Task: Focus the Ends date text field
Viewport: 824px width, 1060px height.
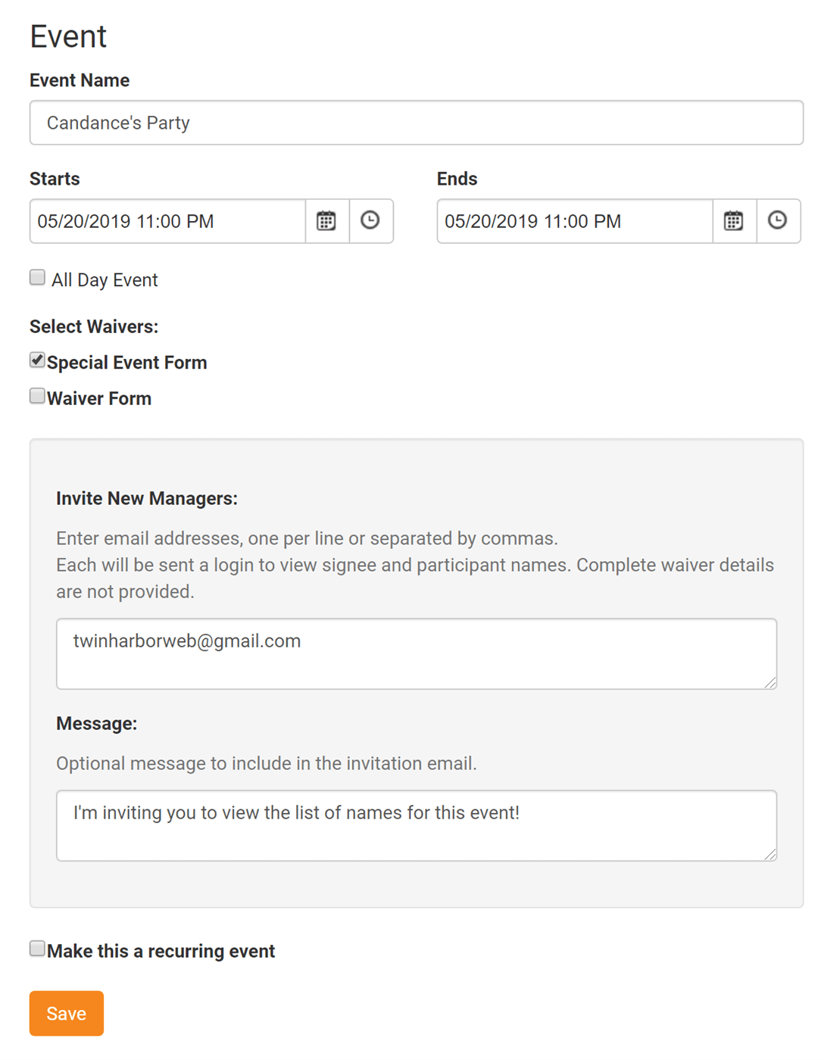Action: (x=573, y=221)
